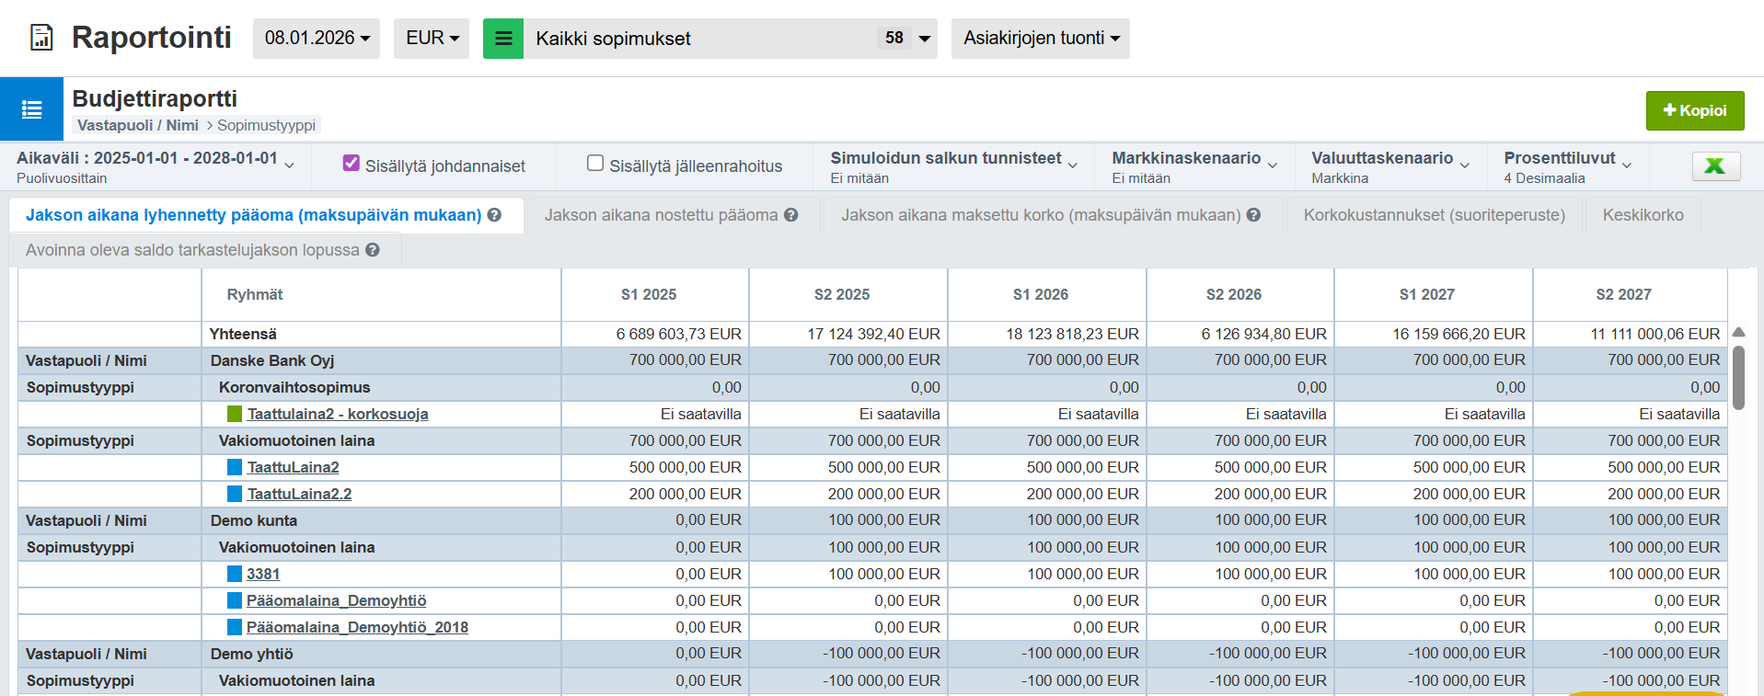Click the green hamburger contracts icon

[503, 39]
